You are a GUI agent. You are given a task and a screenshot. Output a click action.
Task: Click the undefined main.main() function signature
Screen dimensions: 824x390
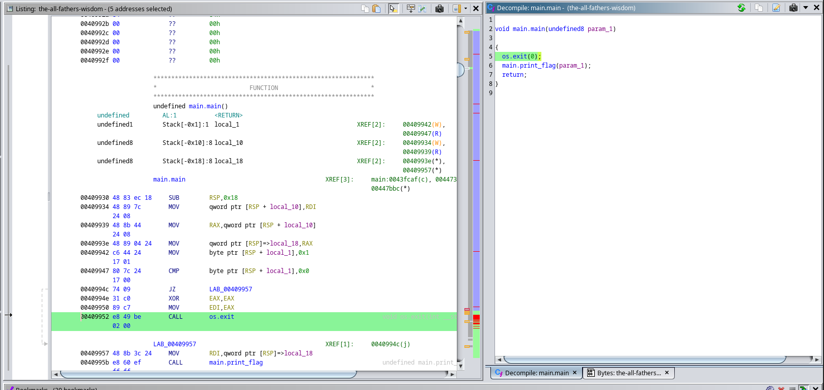click(x=190, y=106)
